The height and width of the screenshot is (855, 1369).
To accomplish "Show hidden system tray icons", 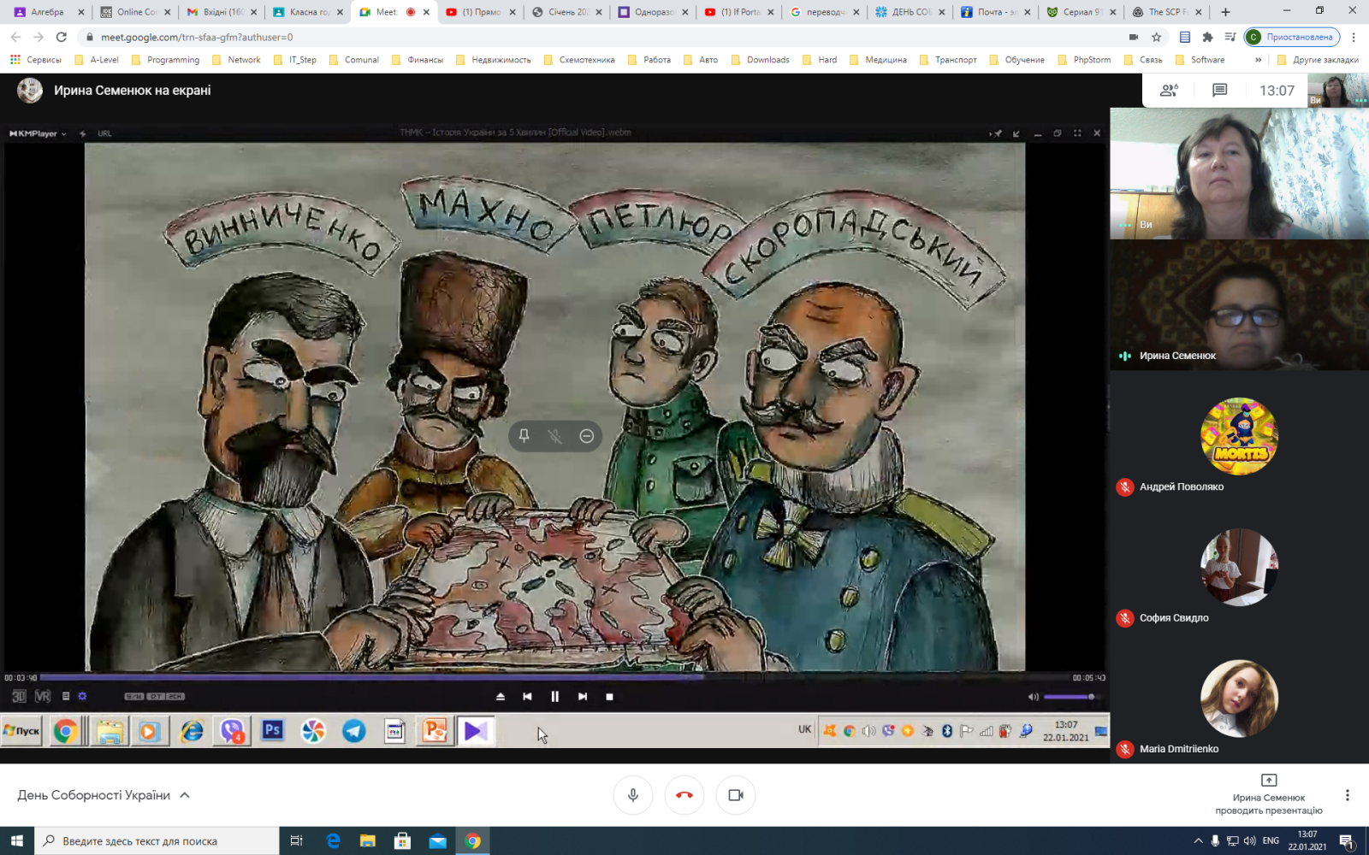I will tap(1198, 841).
